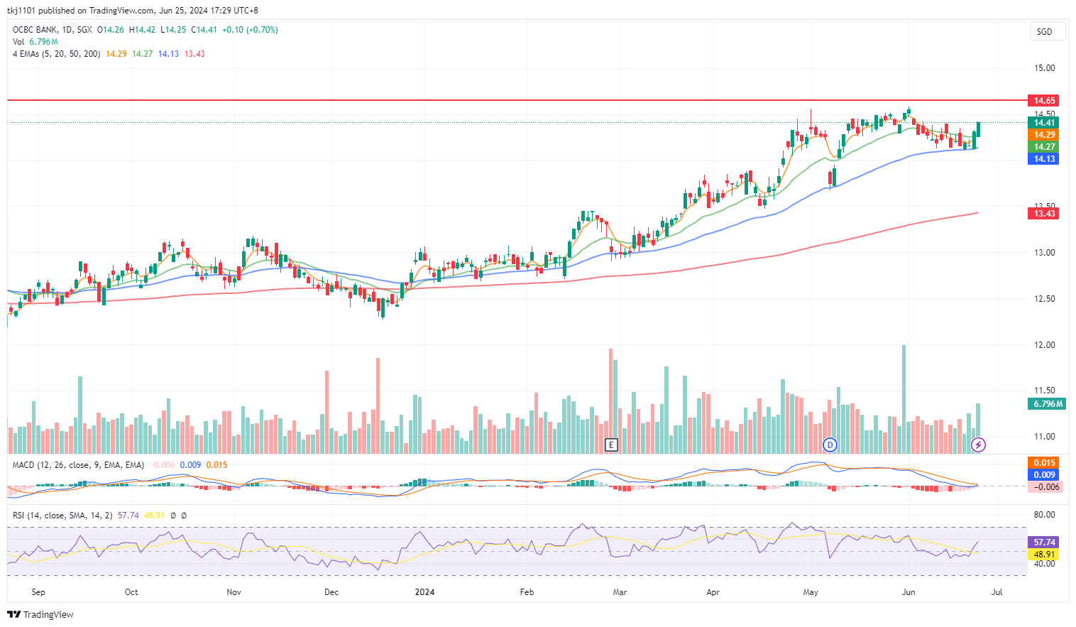The height and width of the screenshot is (627, 1076).
Task: Click the MACD indicator legend
Action: click(78, 465)
